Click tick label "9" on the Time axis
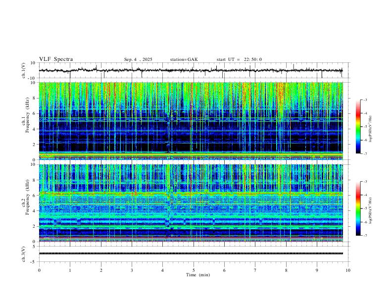The image size is (392, 303). (317, 270)
